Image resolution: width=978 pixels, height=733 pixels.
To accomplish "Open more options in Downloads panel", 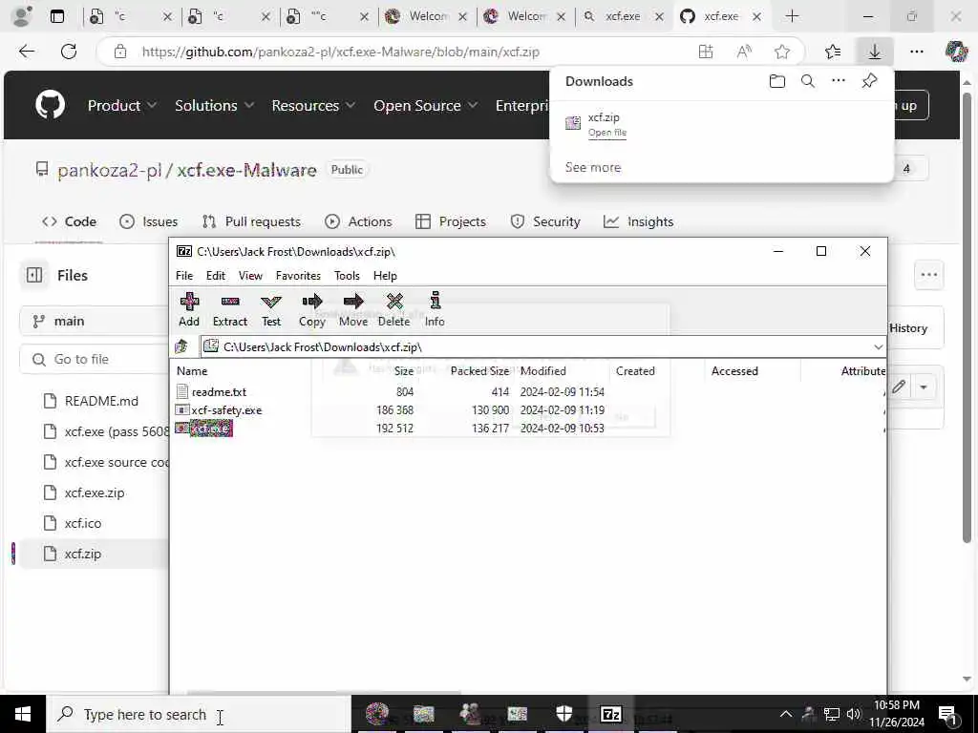I will [x=839, y=81].
